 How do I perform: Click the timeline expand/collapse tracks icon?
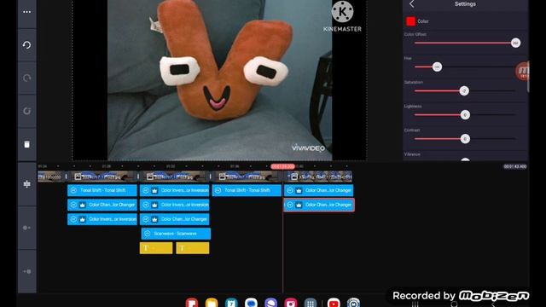(x=26, y=184)
